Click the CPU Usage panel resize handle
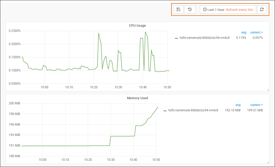 tap(268, 90)
